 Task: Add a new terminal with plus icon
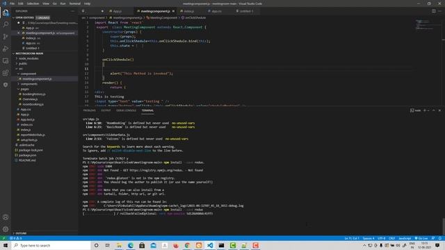click(425, 110)
